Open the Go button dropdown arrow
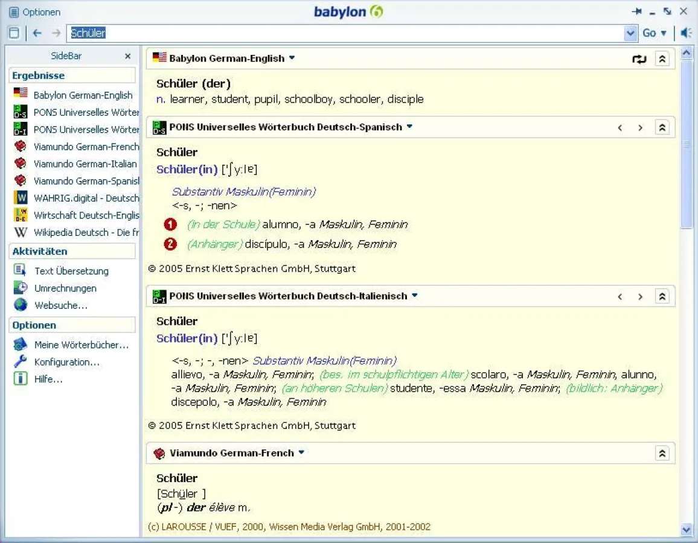The image size is (698, 543). tap(664, 33)
